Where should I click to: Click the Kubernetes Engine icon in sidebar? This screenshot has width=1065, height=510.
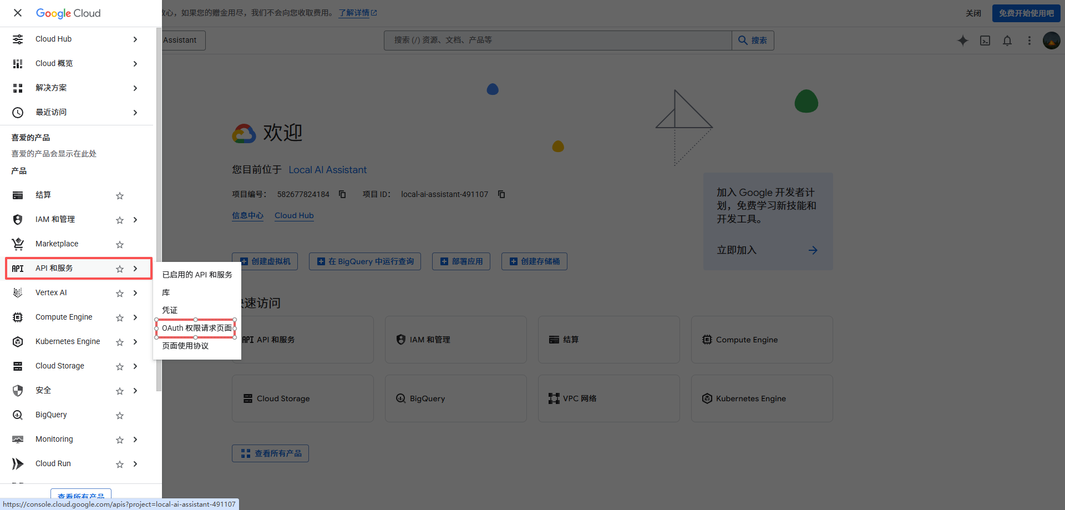(18, 342)
